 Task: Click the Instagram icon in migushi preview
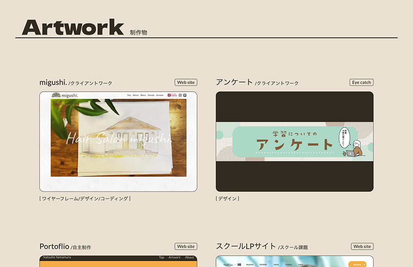180,95
